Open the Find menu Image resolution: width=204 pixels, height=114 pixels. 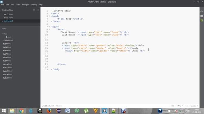click(12, 4)
